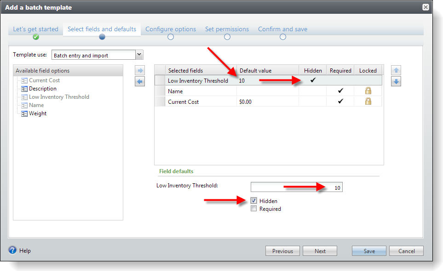Enable the Required checkbox

(254, 209)
